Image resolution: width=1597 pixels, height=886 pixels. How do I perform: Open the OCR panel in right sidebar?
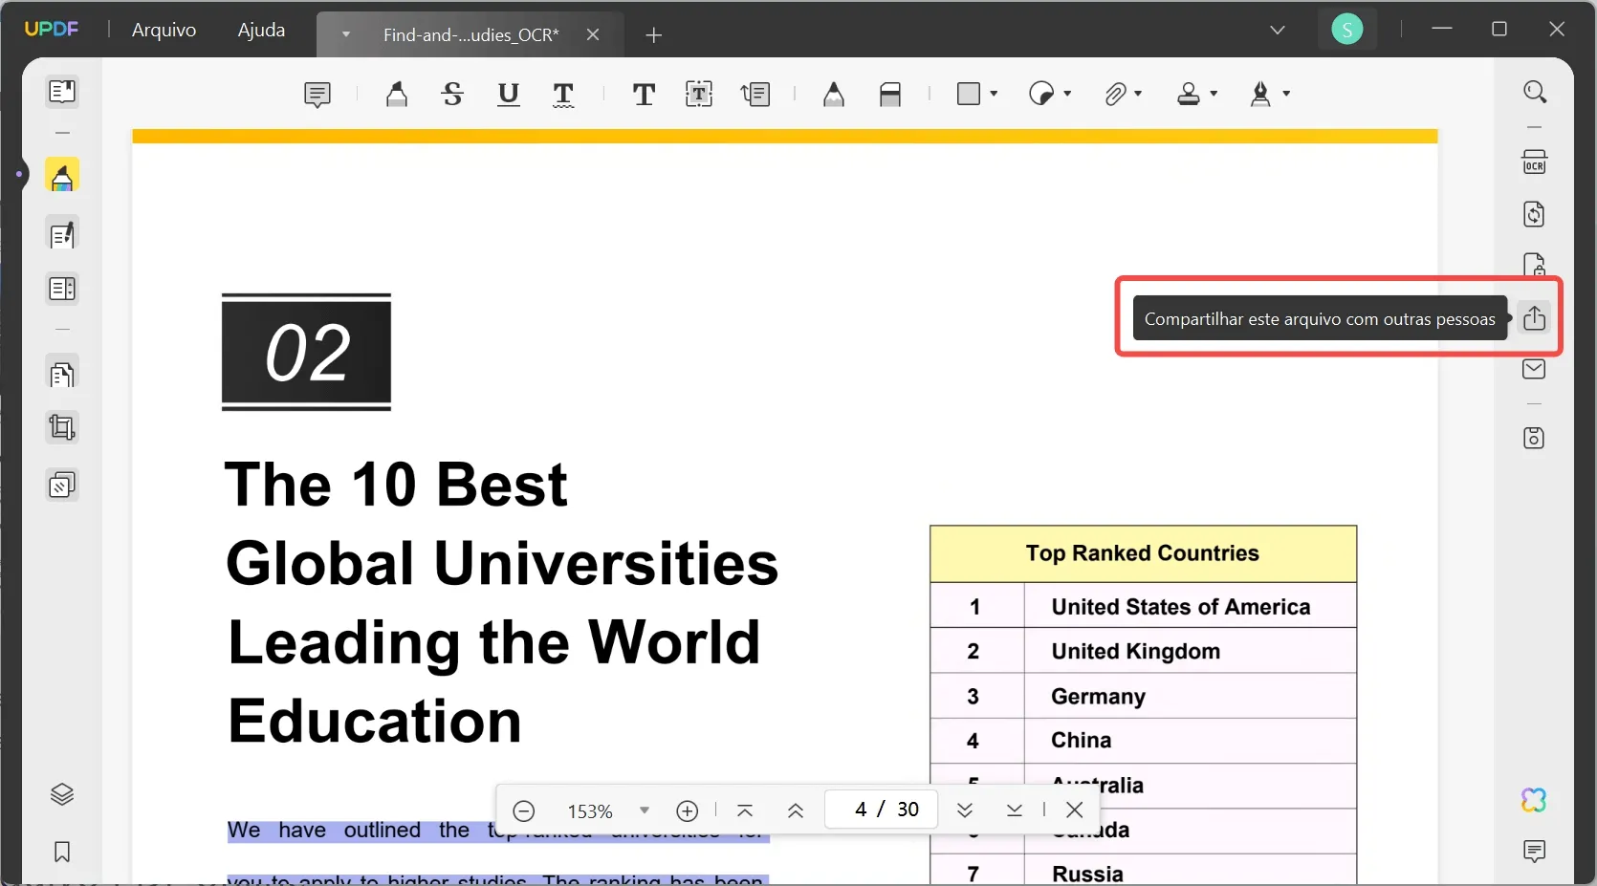1535,162
